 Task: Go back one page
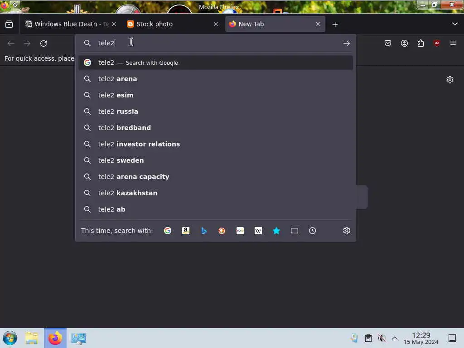[x=11, y=43]
